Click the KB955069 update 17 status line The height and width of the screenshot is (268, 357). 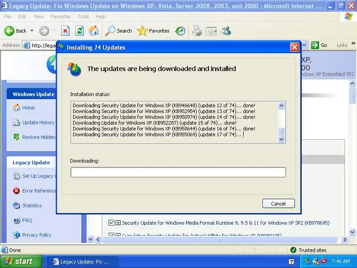pyautogui.click(x=157, y=134)
